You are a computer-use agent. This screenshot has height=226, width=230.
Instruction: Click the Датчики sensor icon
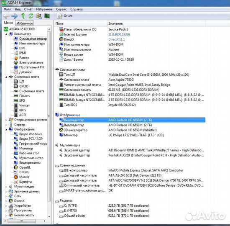pos(16,72)
